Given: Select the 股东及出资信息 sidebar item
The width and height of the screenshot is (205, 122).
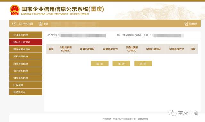Looking at the screenshot, I should pyautogui.click(x=26, y=42).
